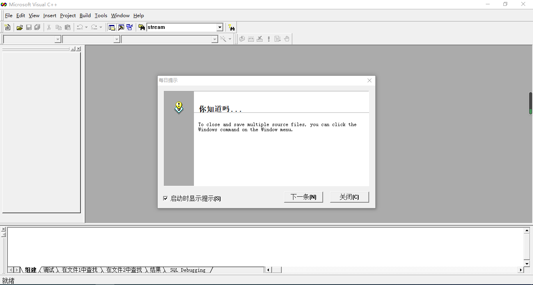Image resolution: width=533 pixels, height=285 pixels.
Task: Click the Save All icon
Action: click(37, 27)
